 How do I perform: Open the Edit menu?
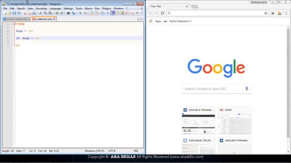click(x=12, y=9)
